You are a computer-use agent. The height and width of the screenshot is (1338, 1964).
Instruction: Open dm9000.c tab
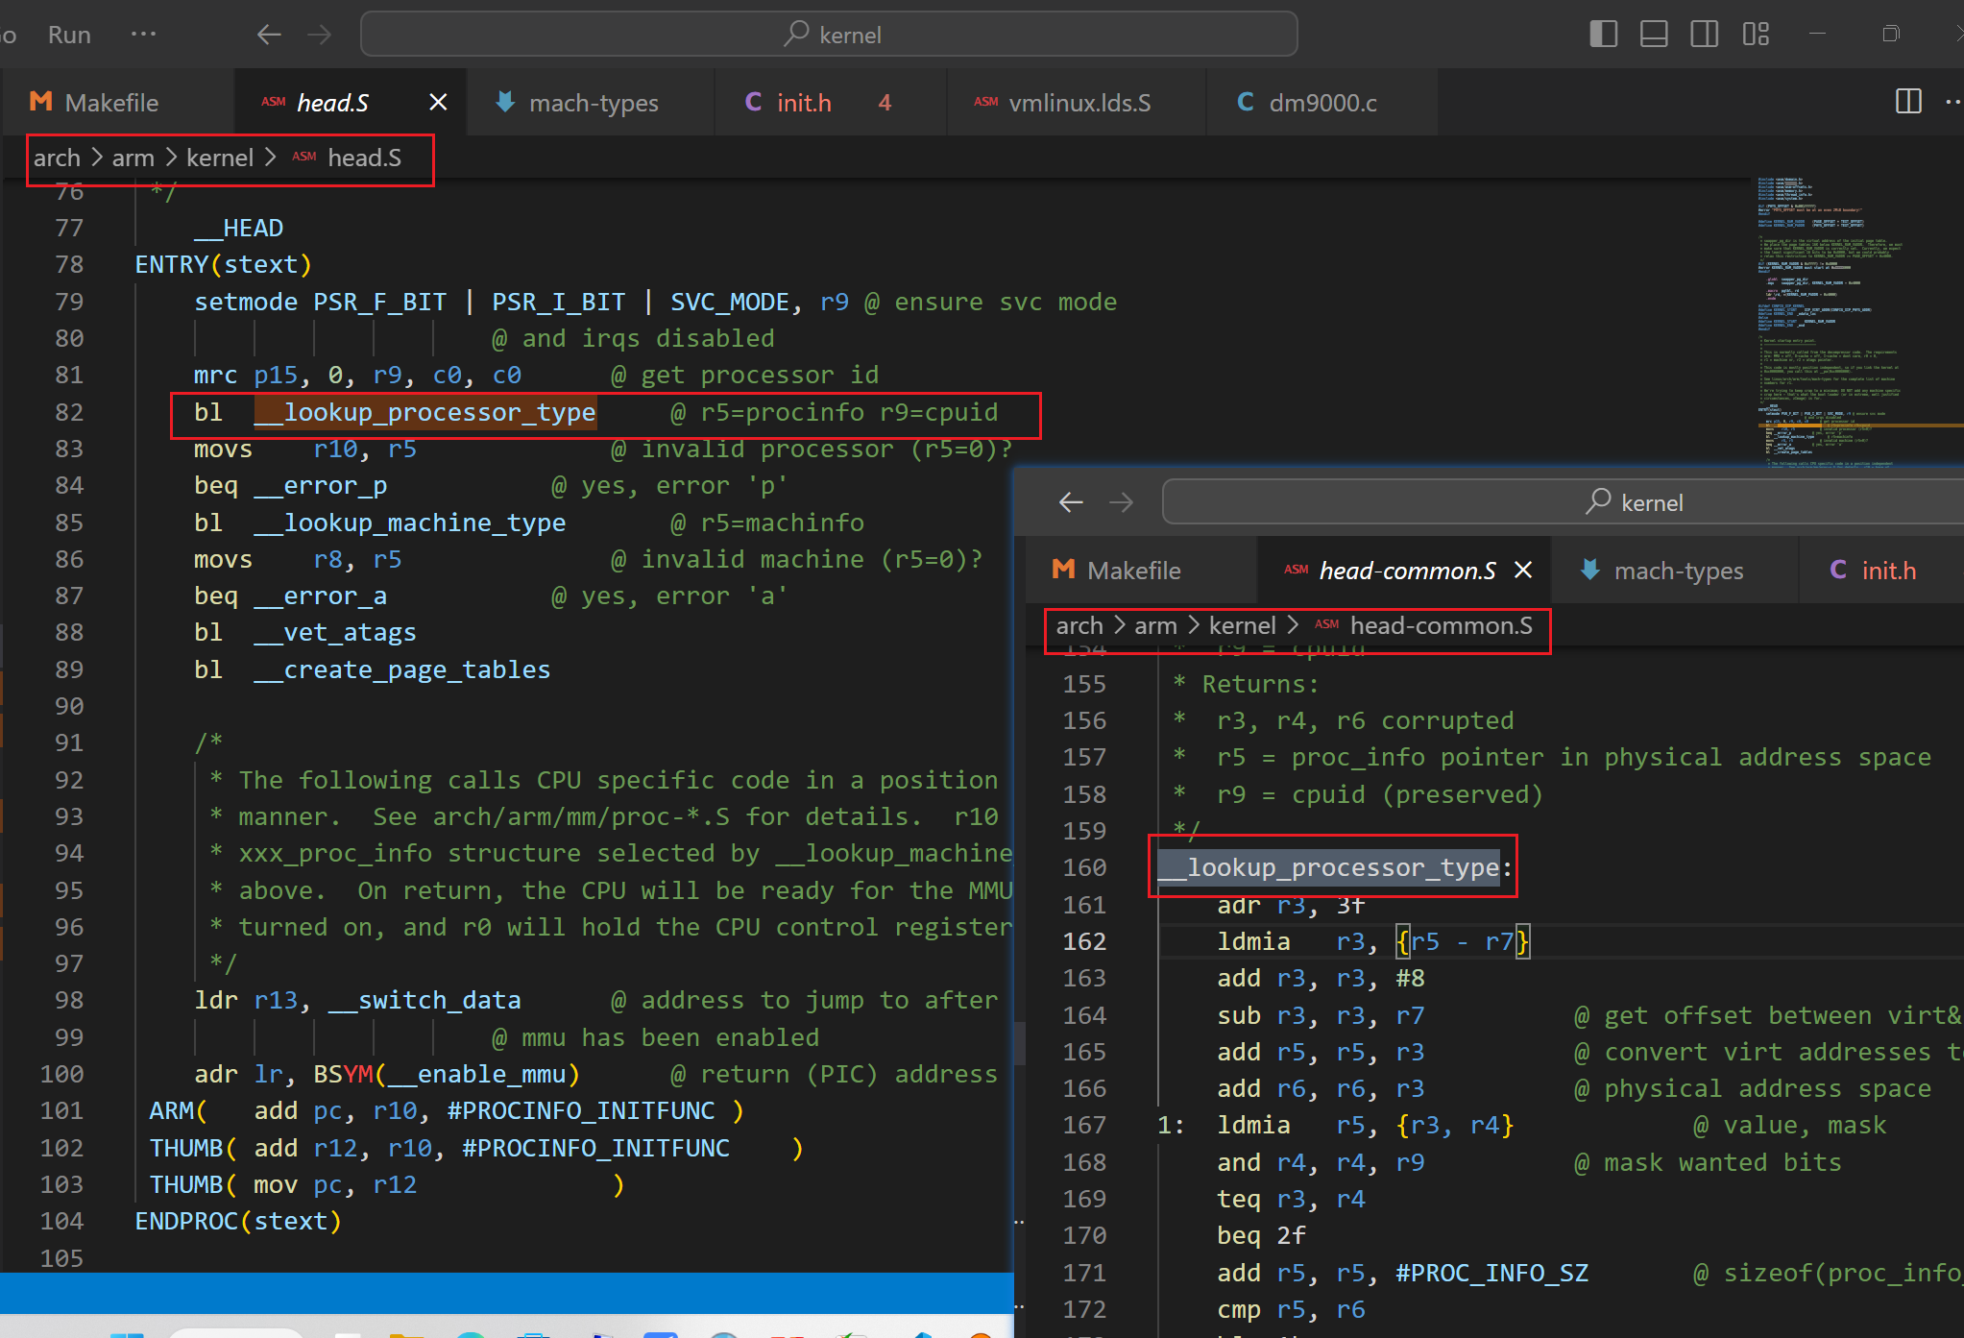click(x=1322, y=103)
